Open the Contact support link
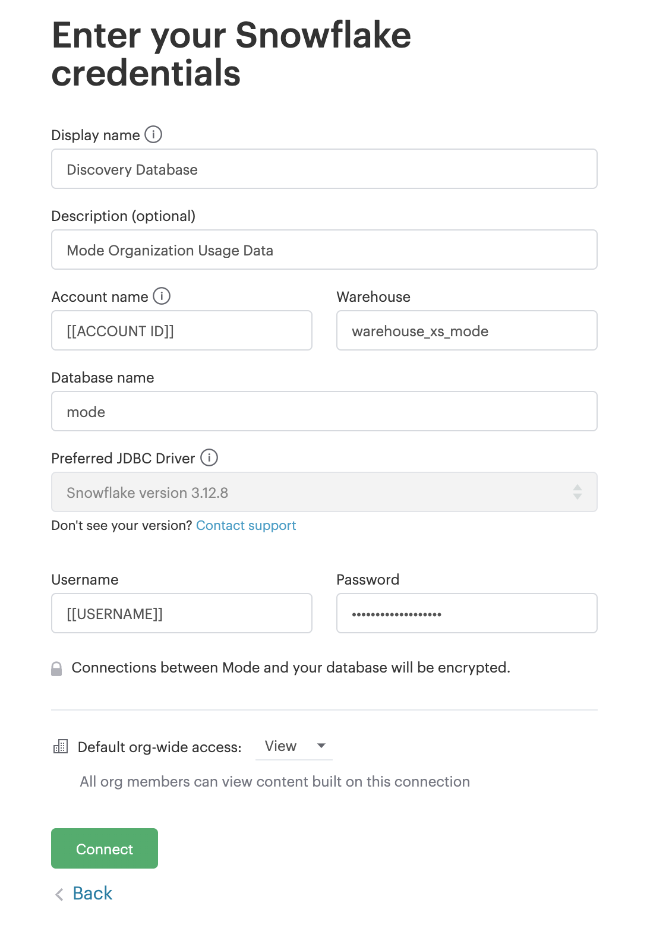This screenshot has height=928, width=669. point(246,525)
